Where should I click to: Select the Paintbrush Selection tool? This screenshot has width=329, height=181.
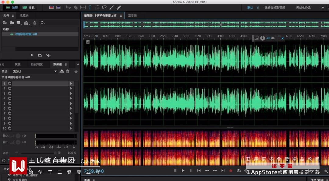tap(111, 8)
